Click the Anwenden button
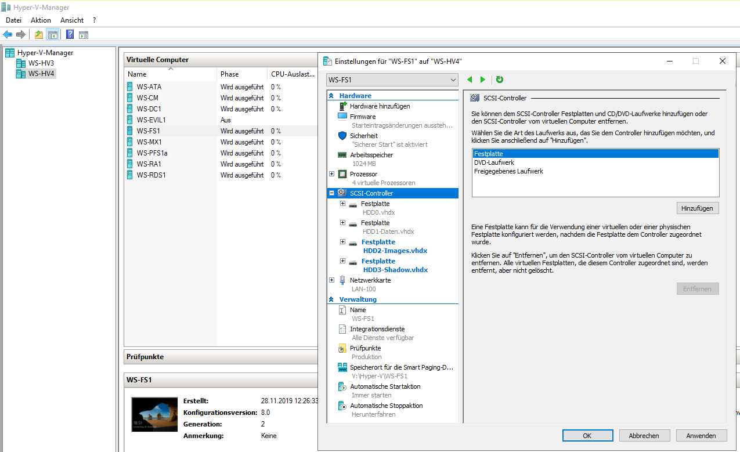 701,435
